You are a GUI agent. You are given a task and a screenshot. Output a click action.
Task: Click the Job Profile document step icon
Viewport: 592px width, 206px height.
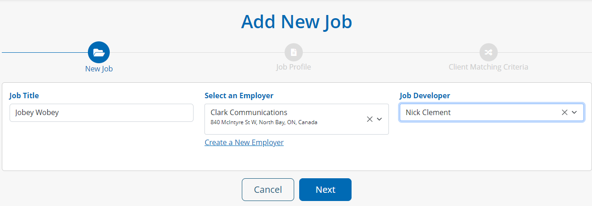tap(294, 52)
